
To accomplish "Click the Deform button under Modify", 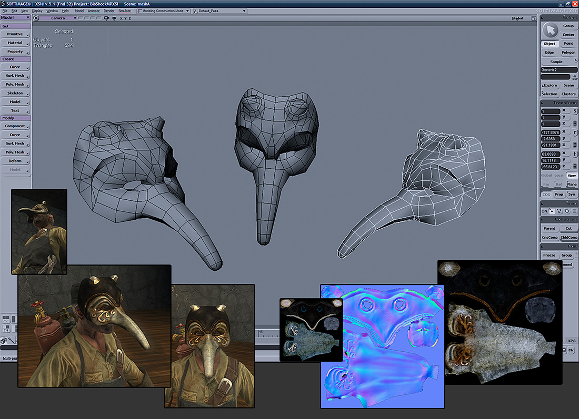I will (15, 161).
